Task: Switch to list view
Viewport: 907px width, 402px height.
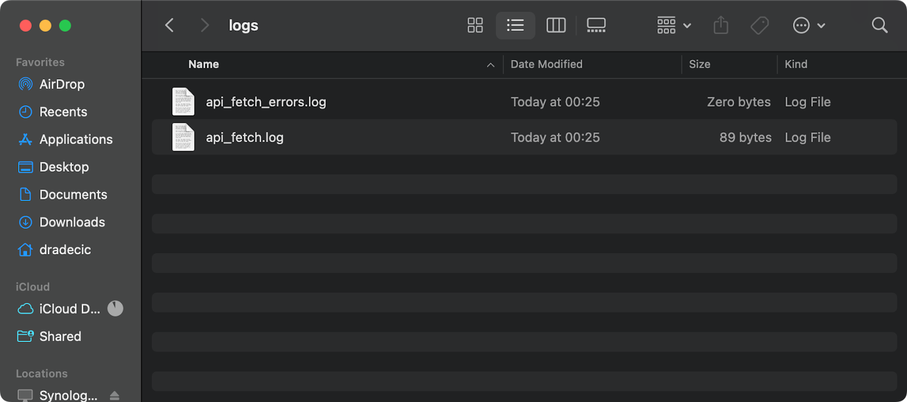Action: coord(515,25)
